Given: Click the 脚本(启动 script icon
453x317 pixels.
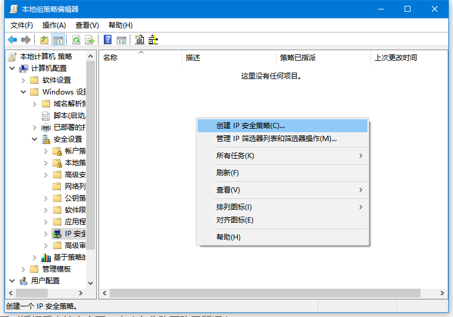Looking at the screenshot, I should 46,116.
